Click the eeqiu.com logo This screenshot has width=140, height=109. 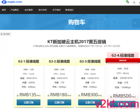[12, 2]
